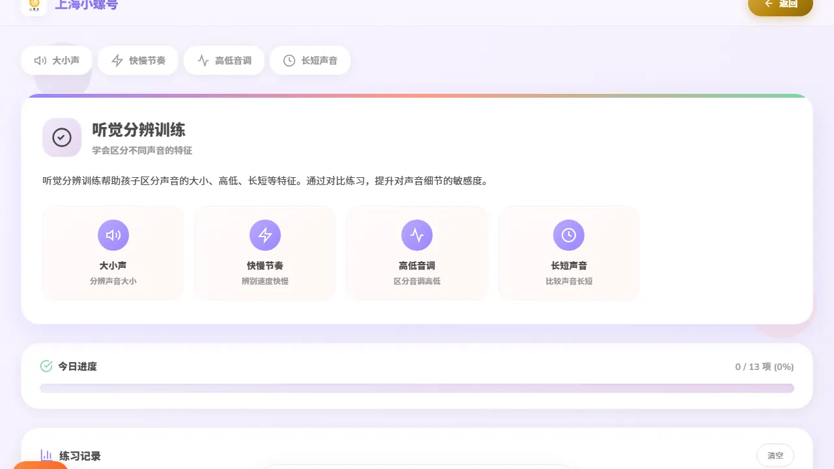Click the 听觉分辨训练 heading
Screen dimensions: 834x469
point(139,130)
